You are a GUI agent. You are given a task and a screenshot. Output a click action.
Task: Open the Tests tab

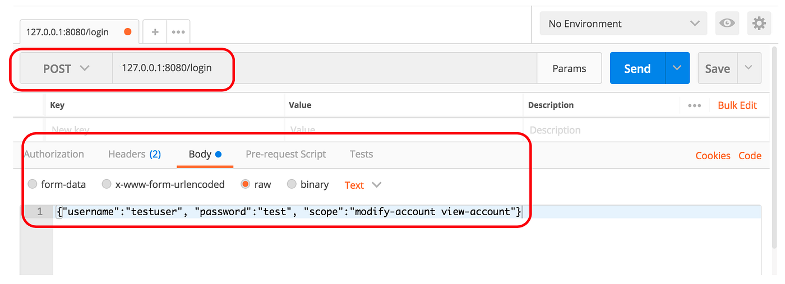coord(361,154)
